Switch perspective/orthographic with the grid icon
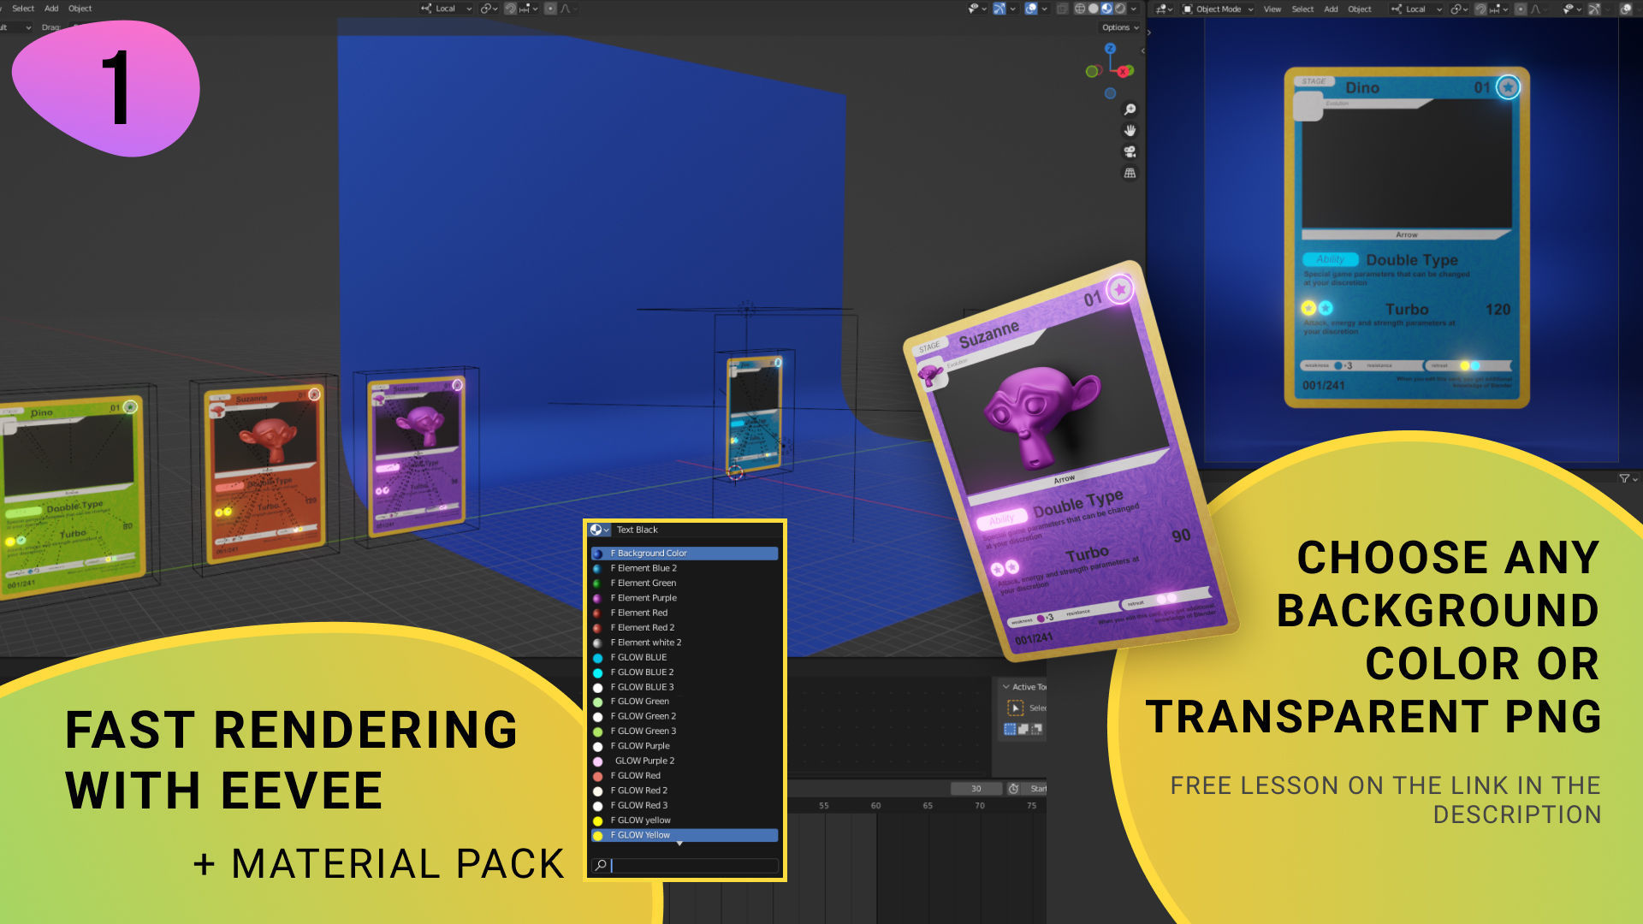 (1130, 174)
